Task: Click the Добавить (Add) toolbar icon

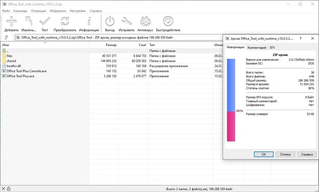Action: [12, 21]
